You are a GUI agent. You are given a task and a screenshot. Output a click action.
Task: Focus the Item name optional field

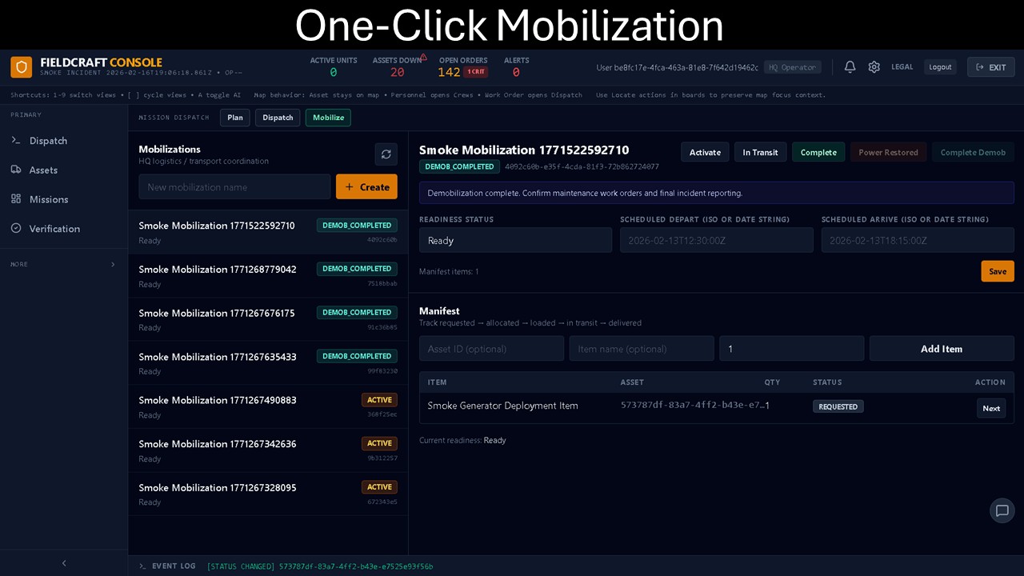click(x=642, y=349)
